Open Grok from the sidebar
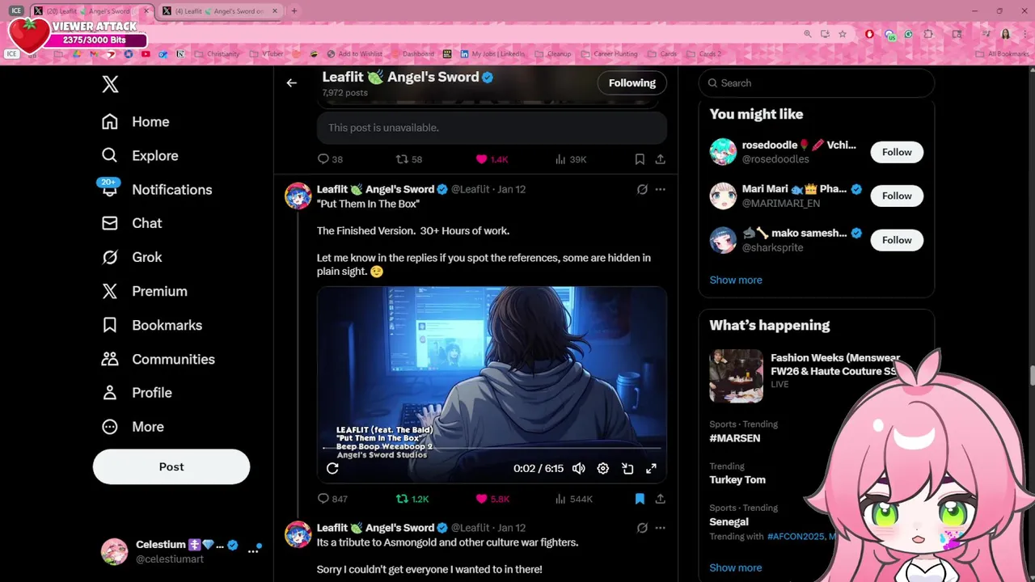Image resolution: width=1035 pixels, height=582 pixels. tap(131, 257)
